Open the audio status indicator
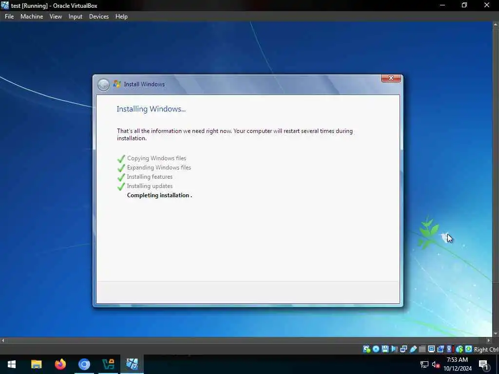499x374 pixels. click(x=394, y=349)
